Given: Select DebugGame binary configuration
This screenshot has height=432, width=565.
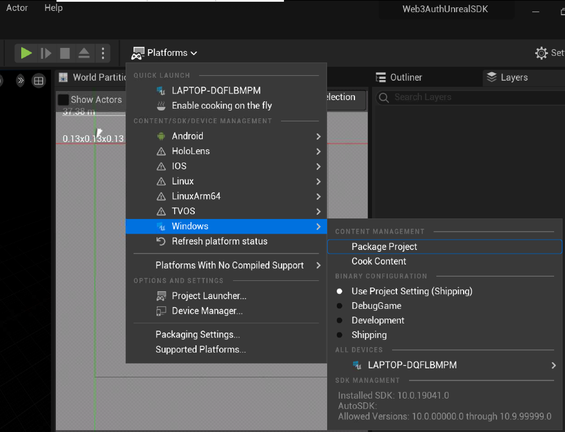Looking at the screenshot, I should 340,306.
